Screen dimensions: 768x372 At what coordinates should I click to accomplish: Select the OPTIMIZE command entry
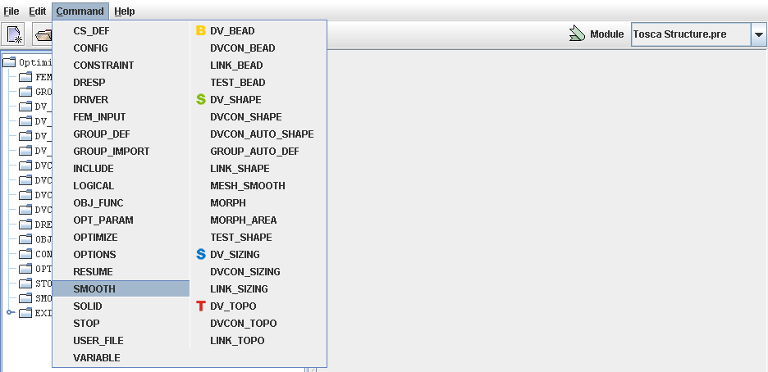(x=95, y=238)
